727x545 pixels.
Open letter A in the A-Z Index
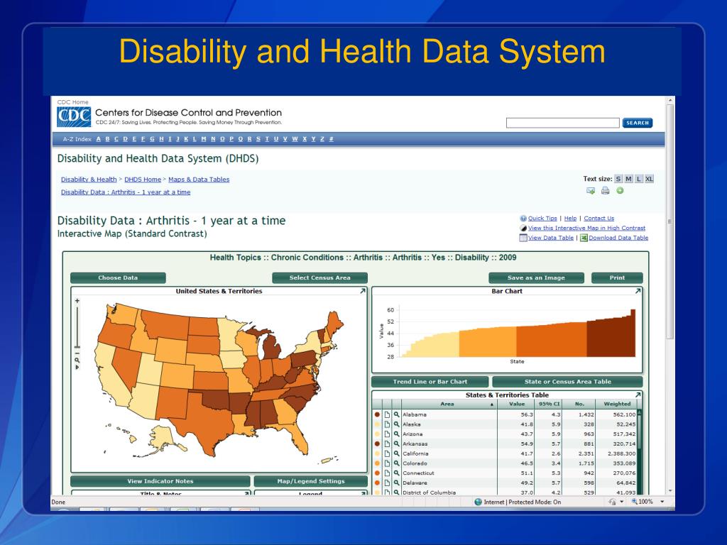click(98, 139)
